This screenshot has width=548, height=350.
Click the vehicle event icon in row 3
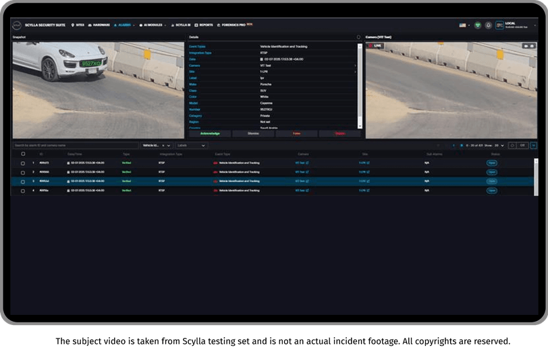point(215,181)
